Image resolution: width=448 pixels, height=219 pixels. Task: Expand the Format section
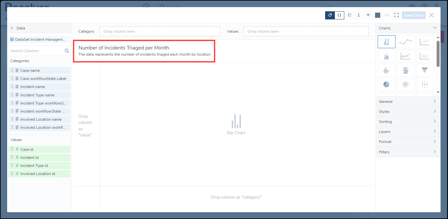pyautogui.click(x=408, y=142)
